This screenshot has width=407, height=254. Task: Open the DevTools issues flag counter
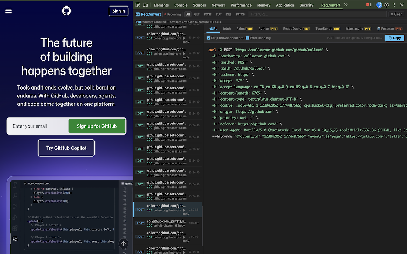pos(369,5)
